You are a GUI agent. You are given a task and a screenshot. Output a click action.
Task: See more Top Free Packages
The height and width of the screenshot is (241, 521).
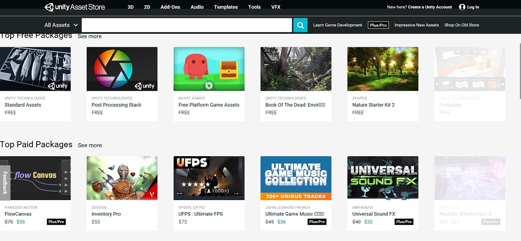90,36
